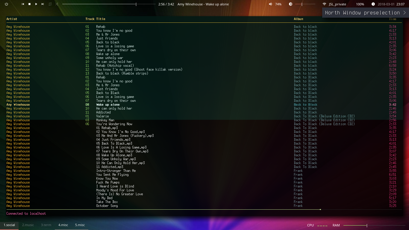409x230 pixels.
Task: Select Moody's Mood For Love
Action: click(115, 190)
